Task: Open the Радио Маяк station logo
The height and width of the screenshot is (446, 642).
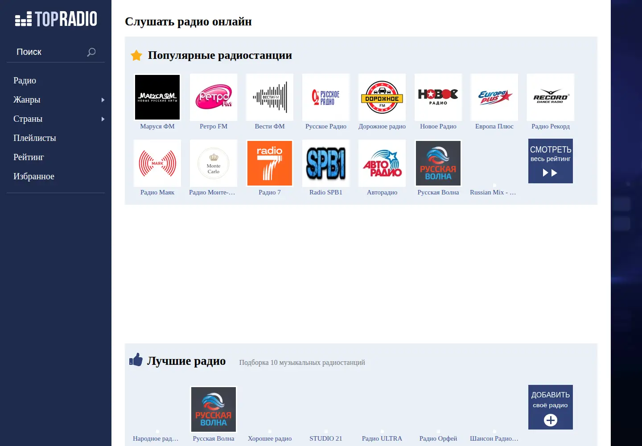Action: coord(157,163)
